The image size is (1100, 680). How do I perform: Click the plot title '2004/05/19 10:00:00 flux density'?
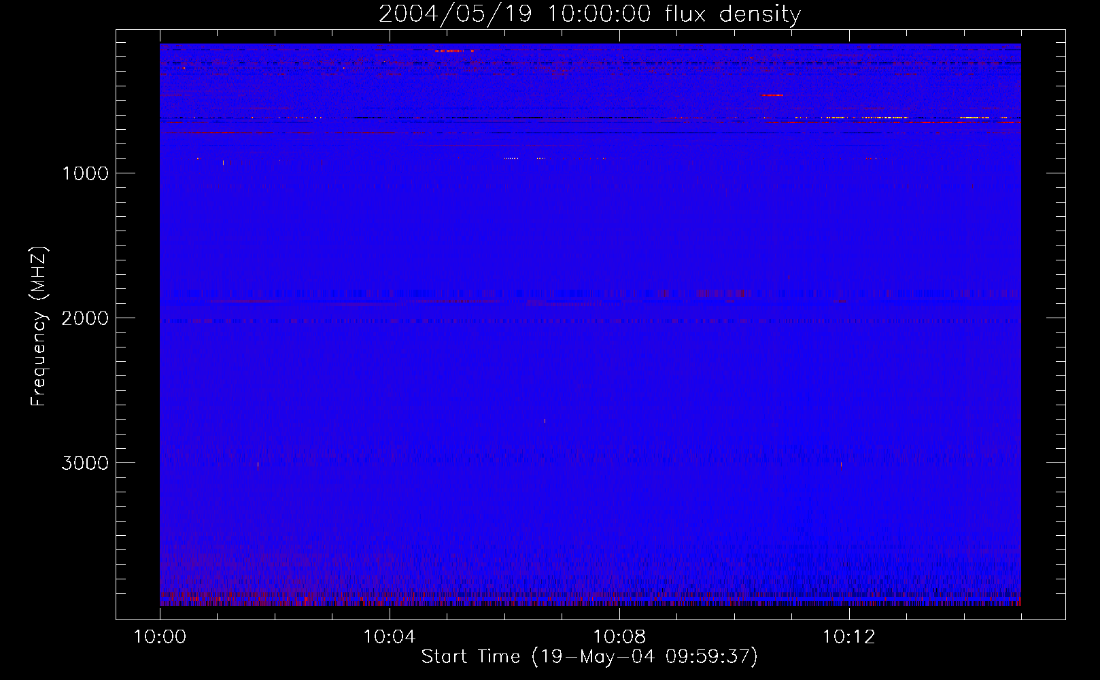[589, 14]
